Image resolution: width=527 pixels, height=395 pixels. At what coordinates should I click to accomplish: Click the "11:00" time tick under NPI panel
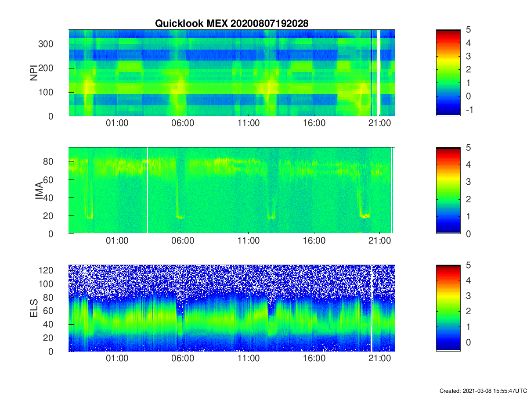pyautogui.click(x=249, y=123)
